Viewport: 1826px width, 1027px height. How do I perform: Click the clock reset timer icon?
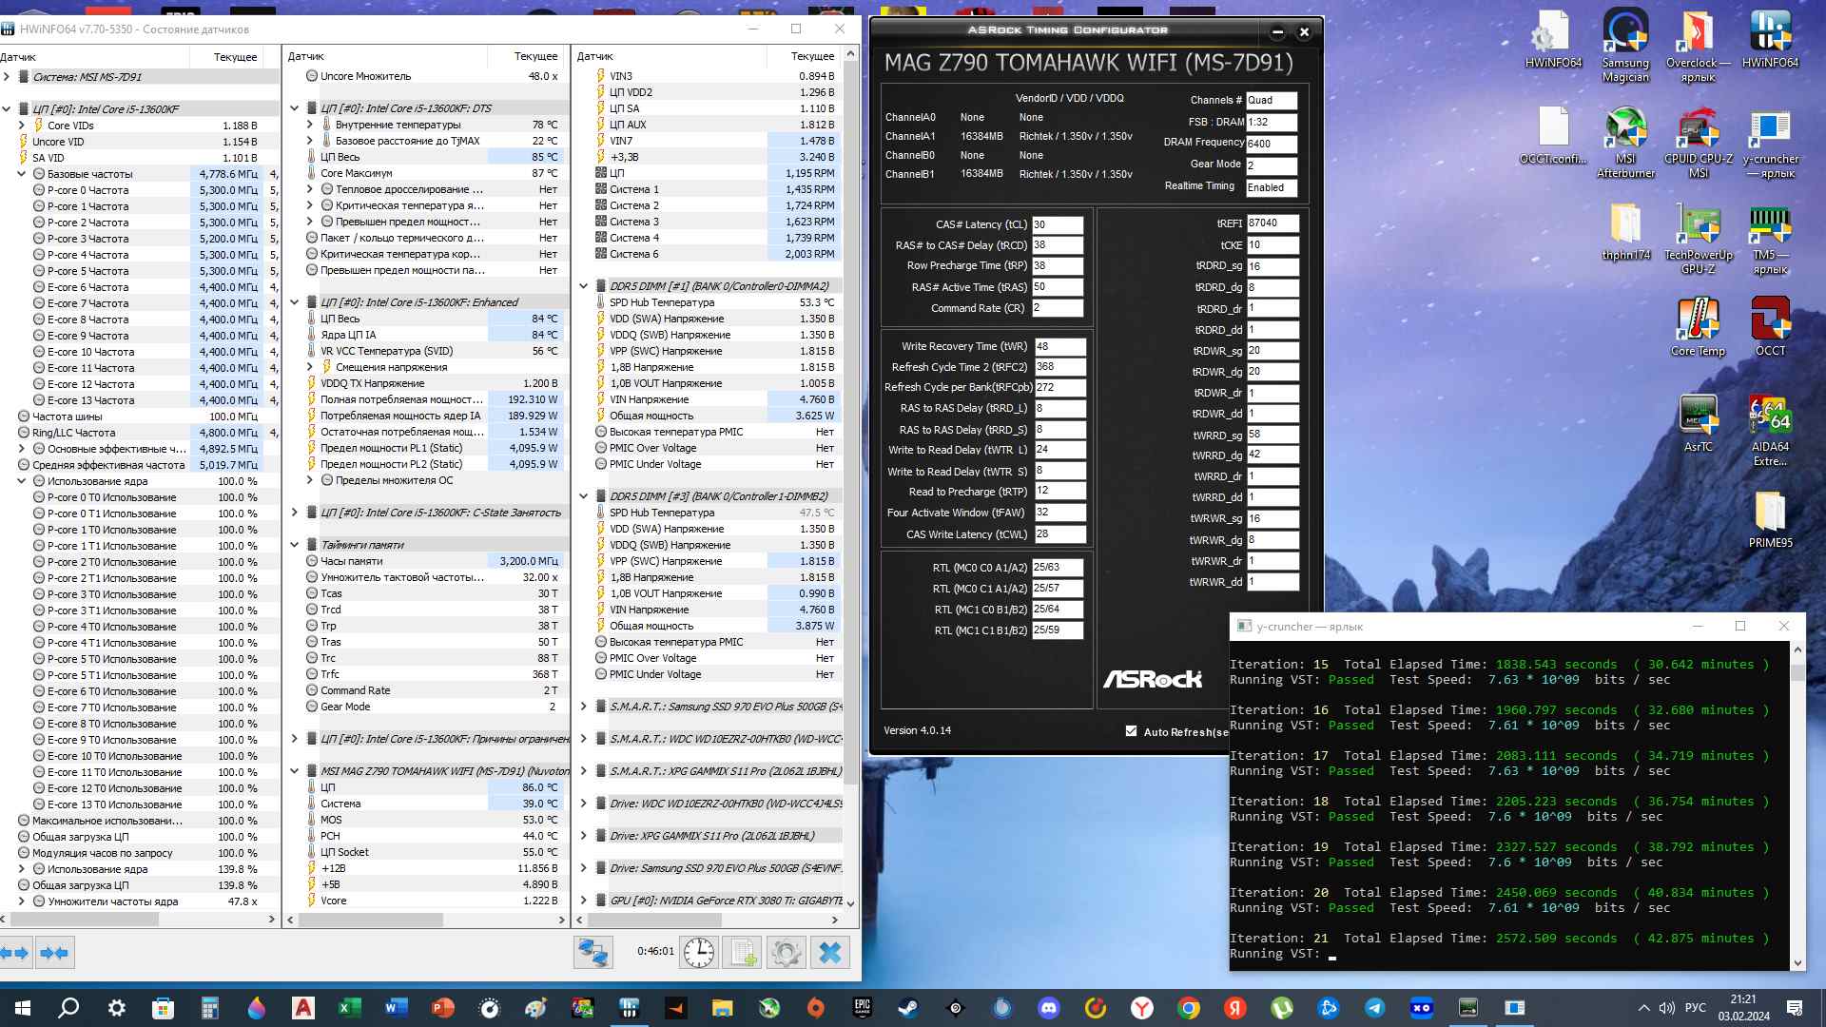click(x=699, y=953)
